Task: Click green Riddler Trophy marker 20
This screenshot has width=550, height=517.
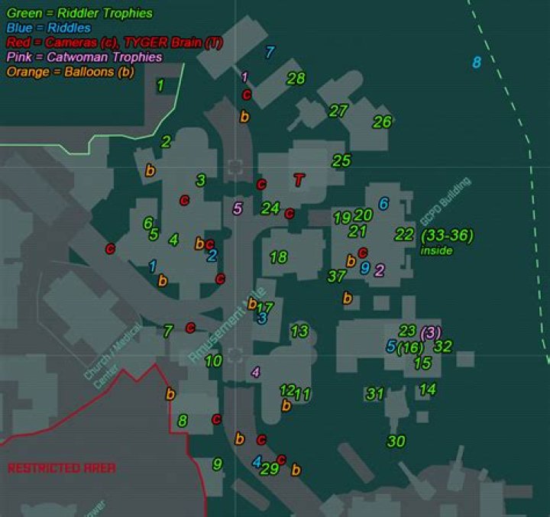Action: (x=363, y=215)
